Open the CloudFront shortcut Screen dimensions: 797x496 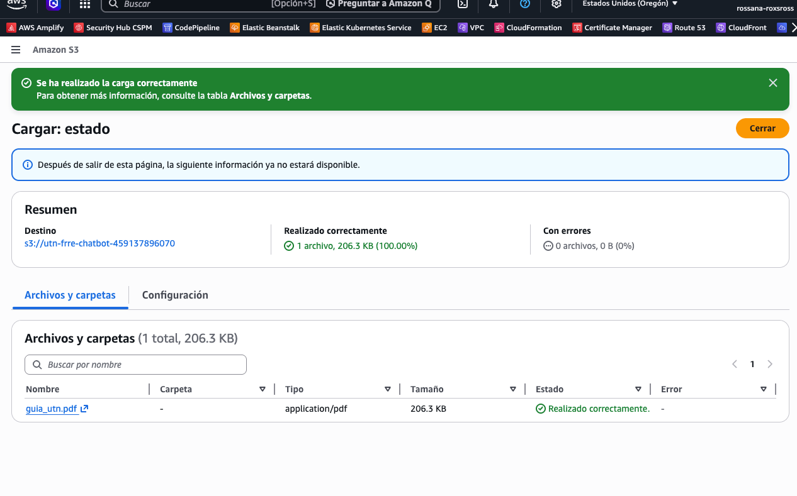[x=741, y=28]
